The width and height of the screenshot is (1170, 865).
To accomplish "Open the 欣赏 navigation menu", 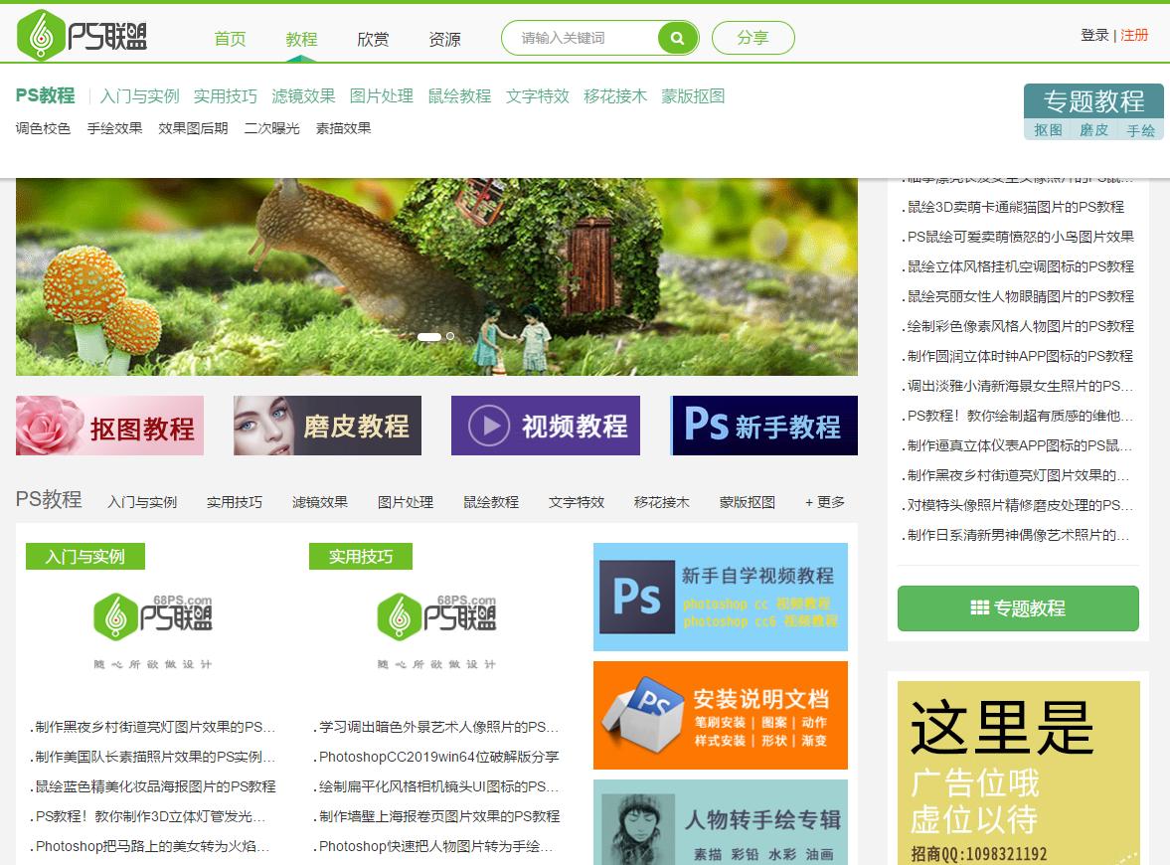I will point(373,40).
